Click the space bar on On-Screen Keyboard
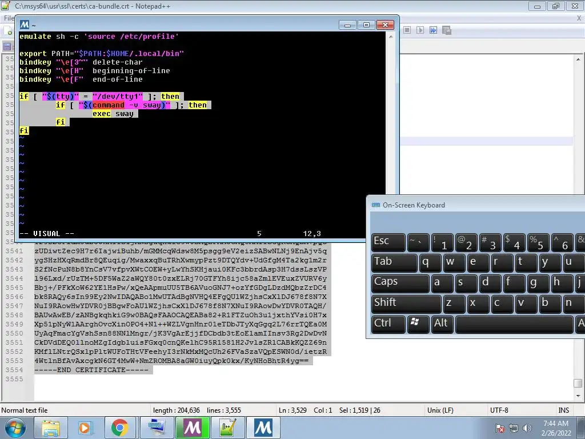585x439 pixels. click(514, 324)
